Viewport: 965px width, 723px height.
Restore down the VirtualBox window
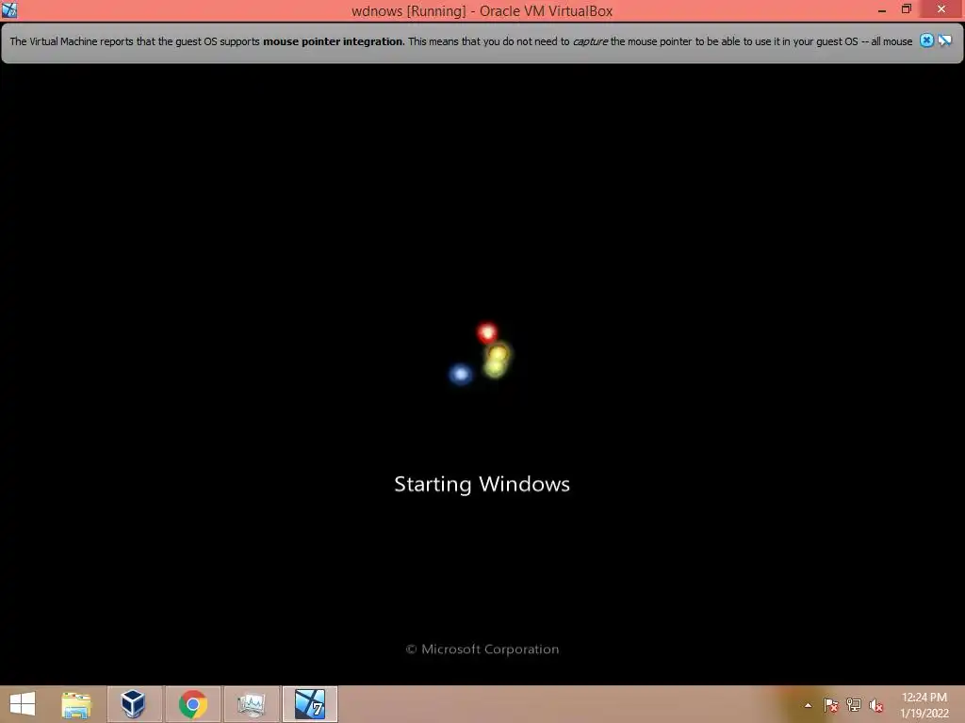(x=907, y=9)
